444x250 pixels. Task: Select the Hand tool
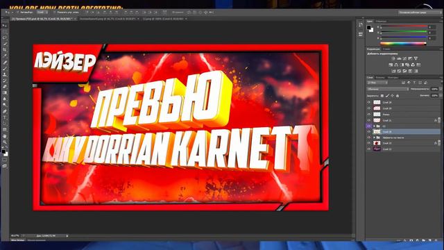5,136
